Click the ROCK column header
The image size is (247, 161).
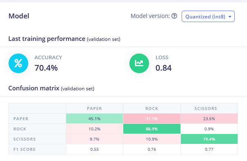(152, 108)
